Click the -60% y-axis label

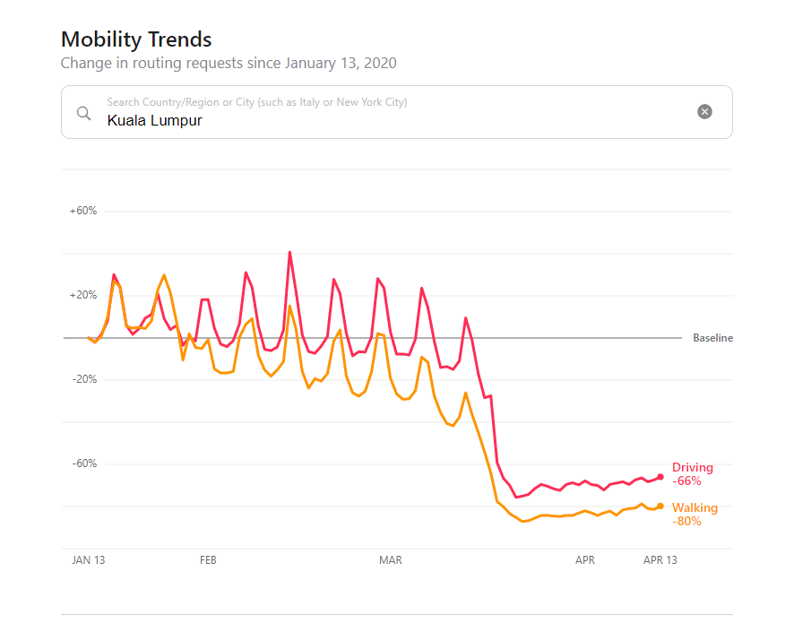[83, 463]
